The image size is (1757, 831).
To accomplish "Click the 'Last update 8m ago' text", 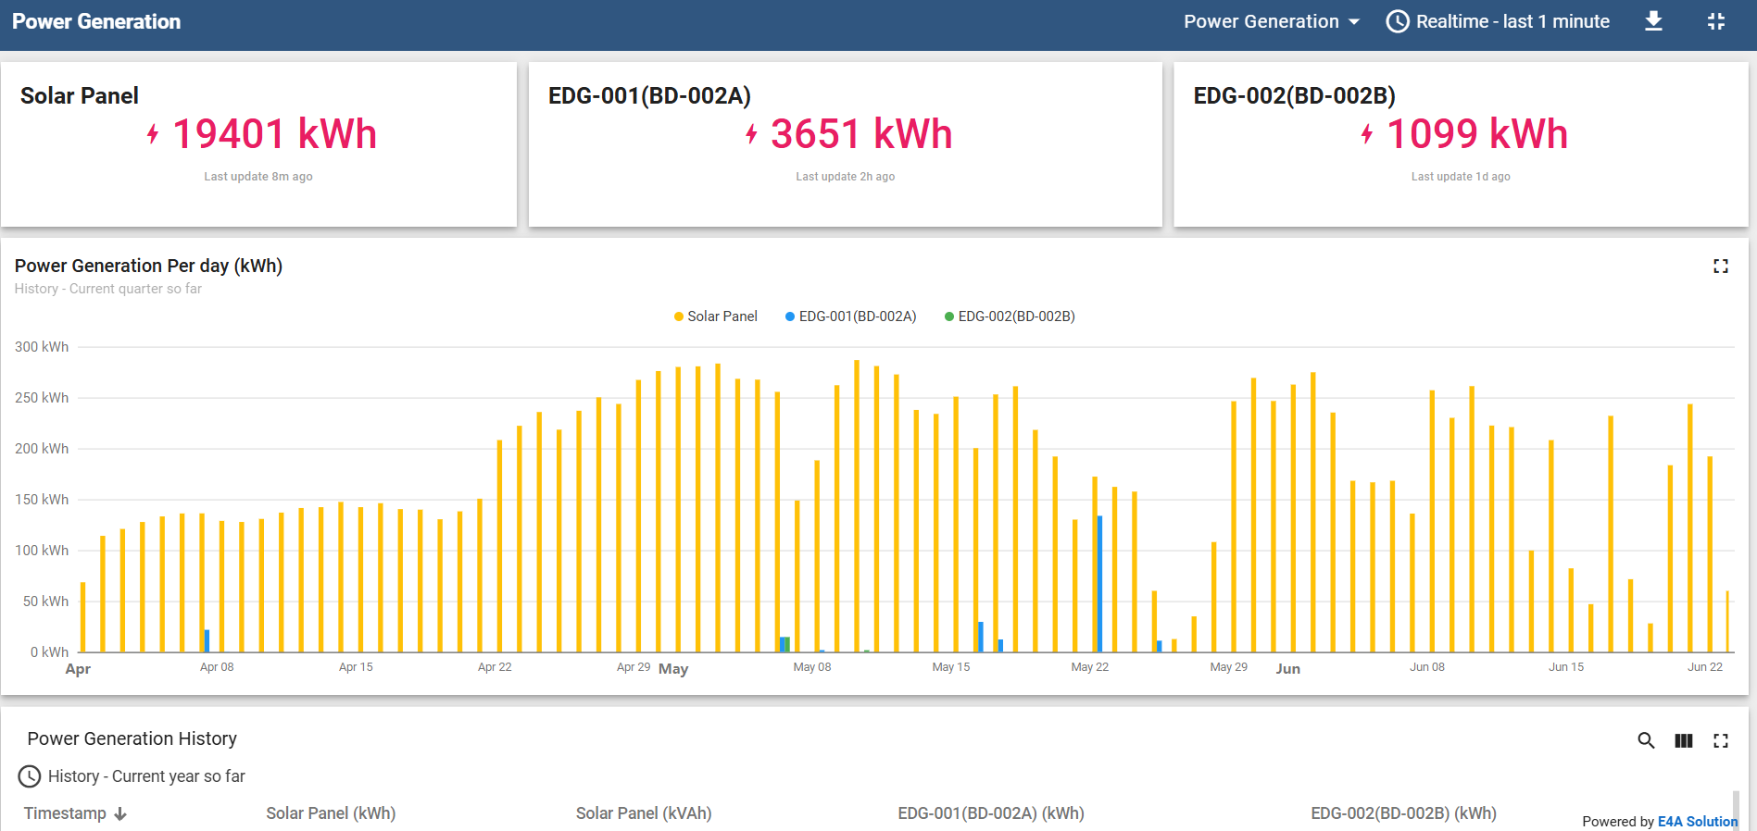I will point(258,177).
